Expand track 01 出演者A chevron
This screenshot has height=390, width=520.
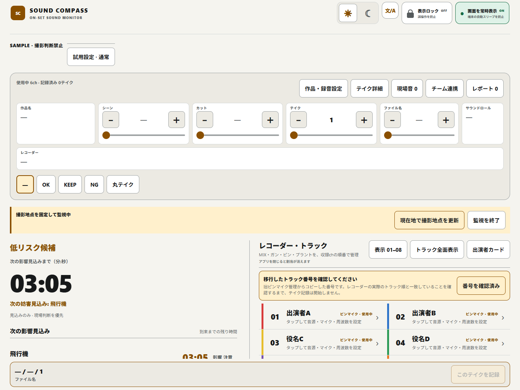tap(377, 318)
